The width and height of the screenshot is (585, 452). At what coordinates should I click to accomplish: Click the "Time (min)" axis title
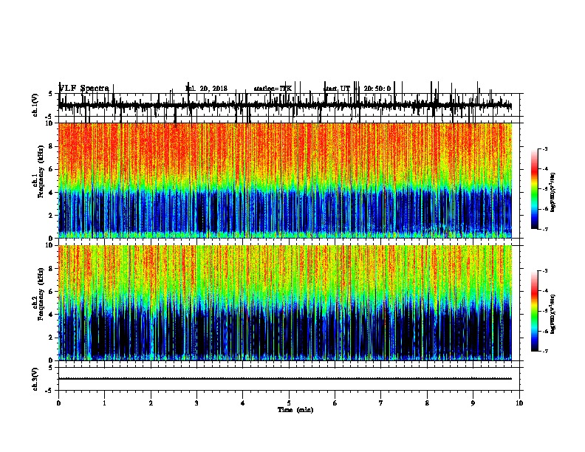tap(295, 410)
